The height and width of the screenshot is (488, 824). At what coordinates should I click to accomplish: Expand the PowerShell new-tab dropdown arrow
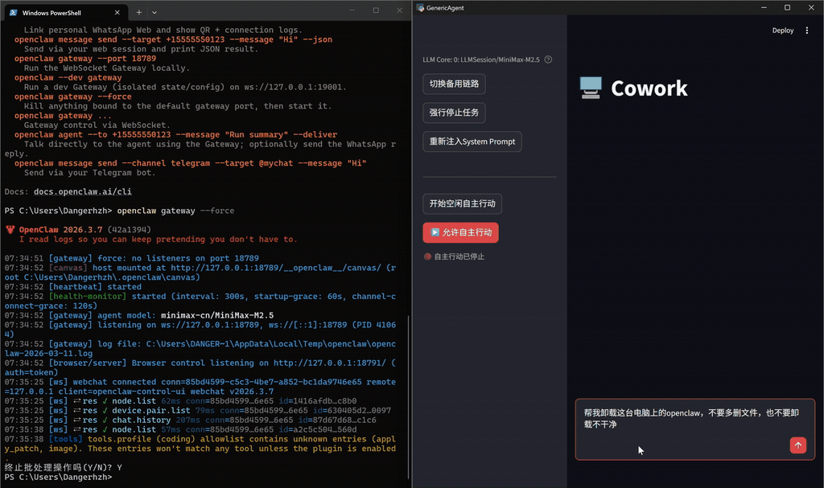point(154,12)
